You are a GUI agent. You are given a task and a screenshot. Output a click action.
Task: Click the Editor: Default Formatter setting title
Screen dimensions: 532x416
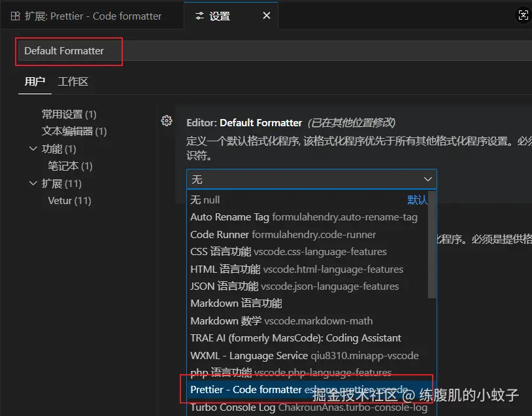pyautogui.click(x=244, y=122)
